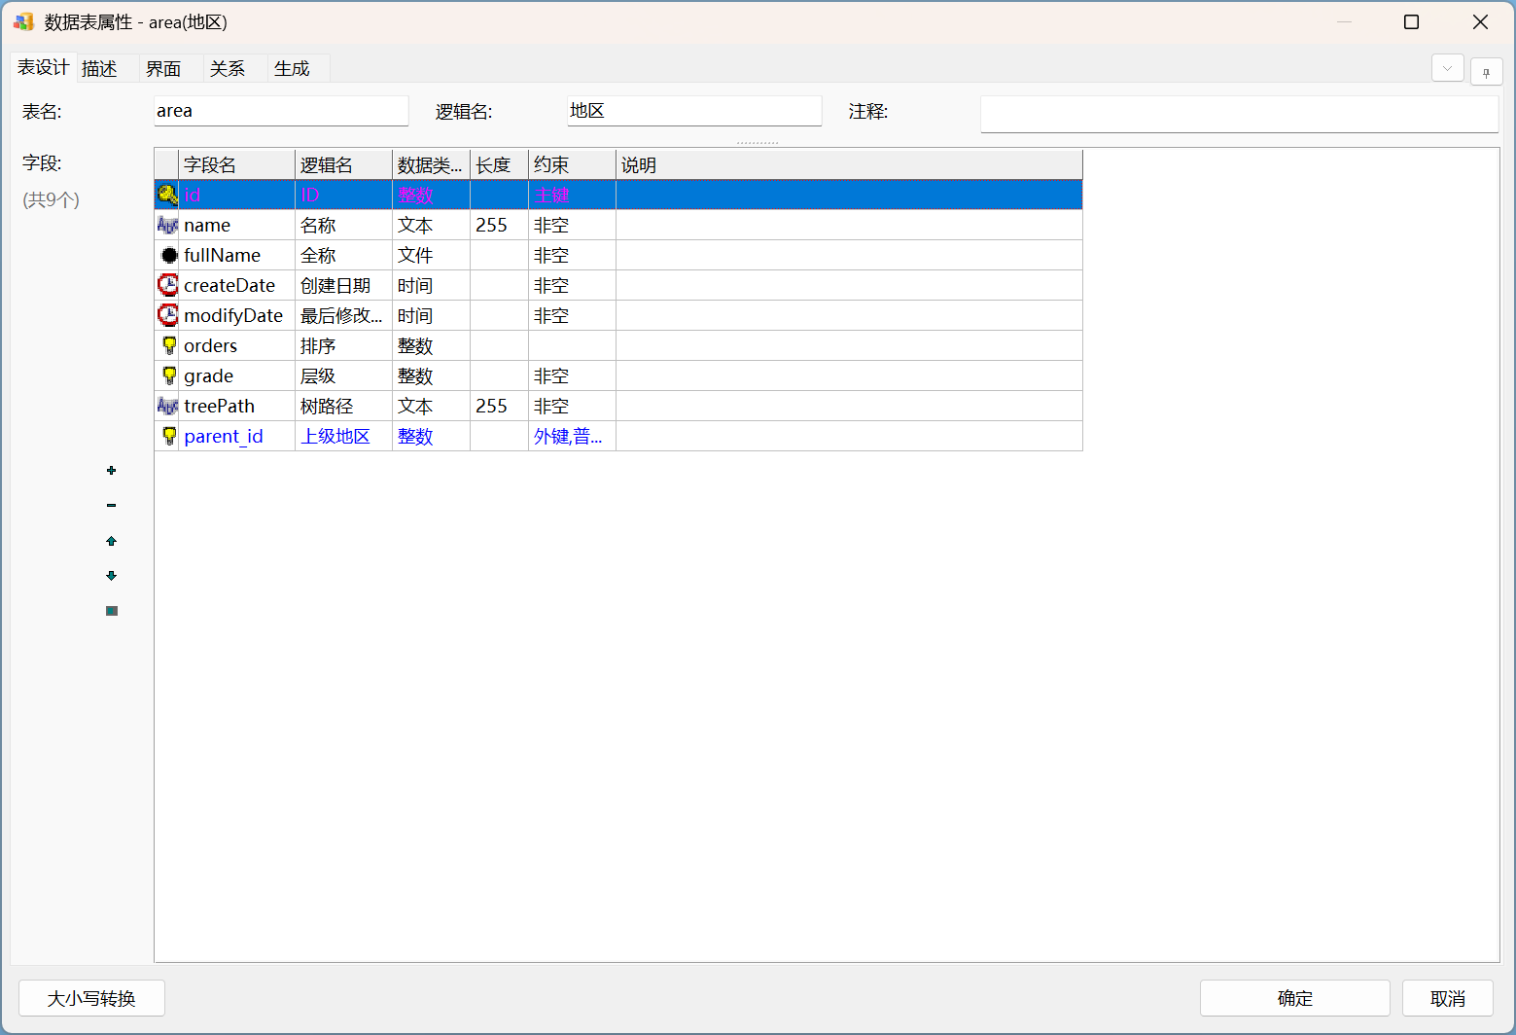Click the text type icon beside name
Screen dimensions: 1516x1035
pos(167,225)
